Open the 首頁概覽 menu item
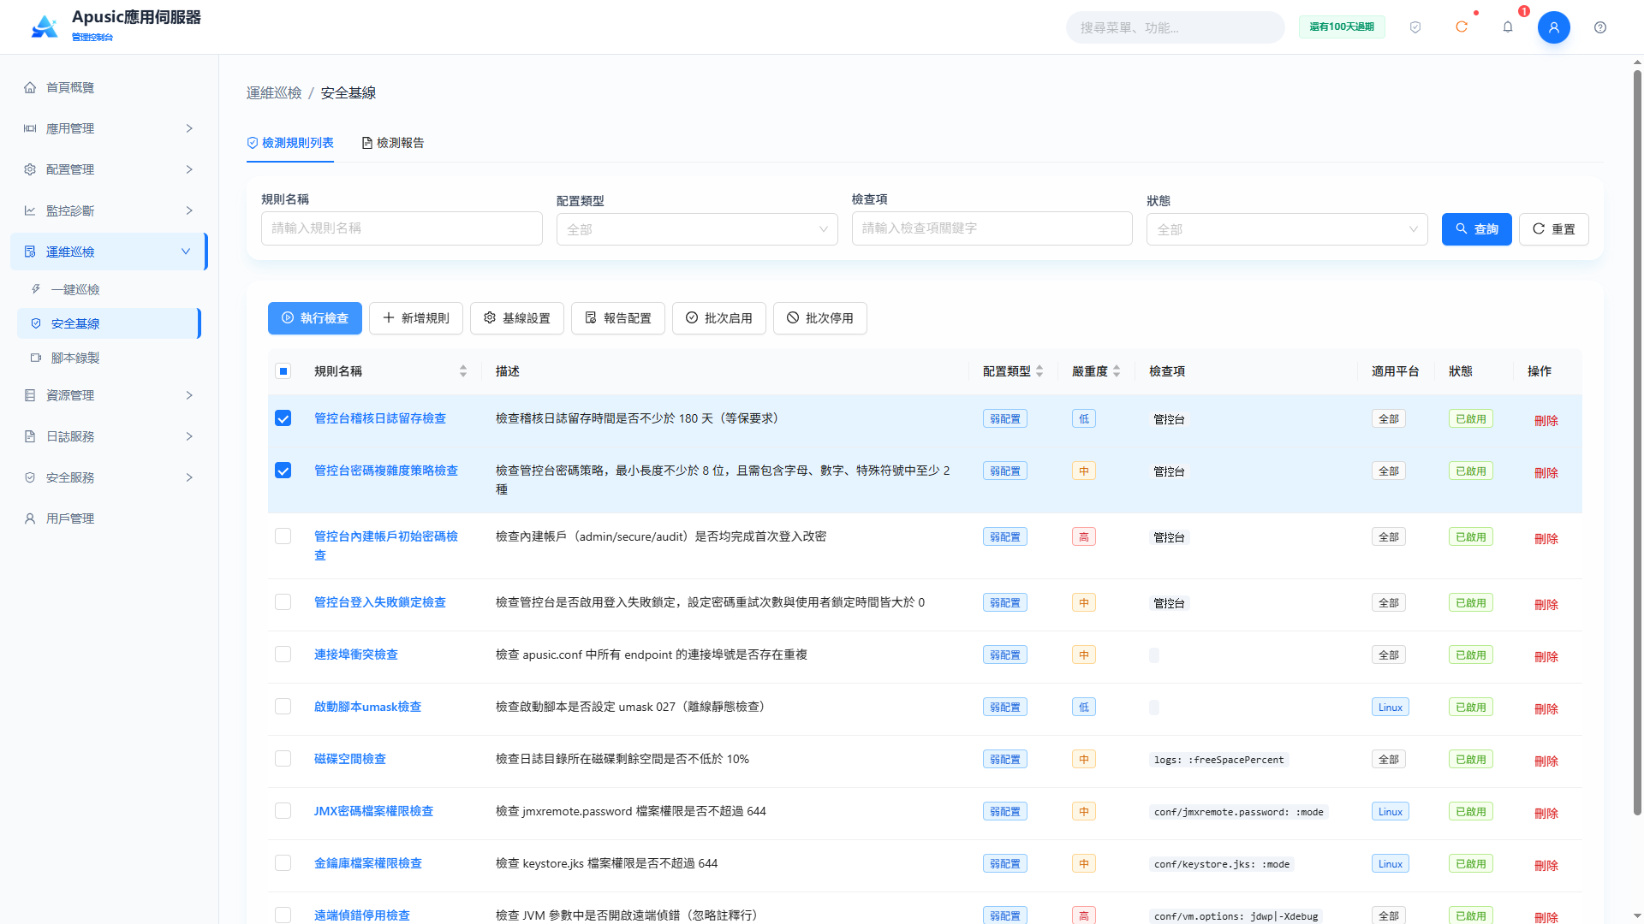 [109, 87]
